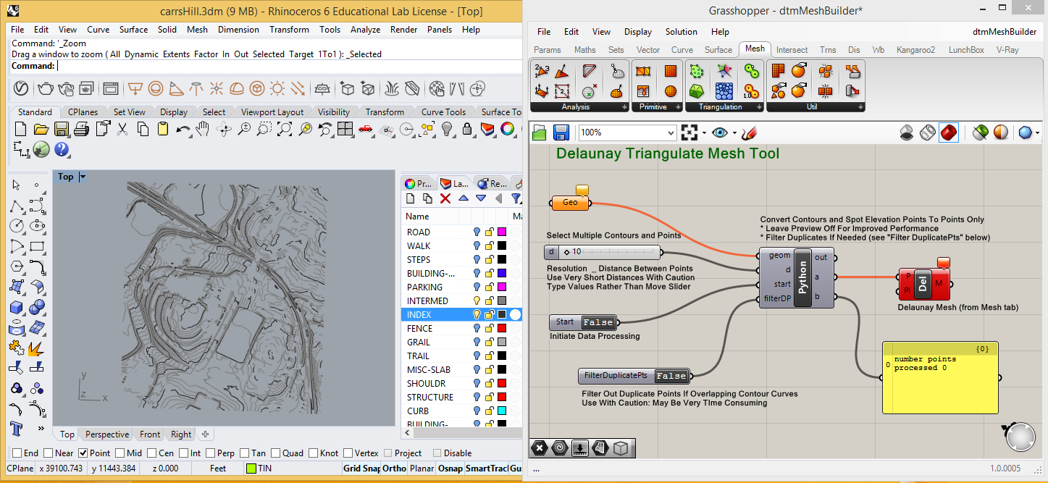Click the yellow panel showing number points processed
This screenshot has width=1048, height=483.
(x=940, y=377)
